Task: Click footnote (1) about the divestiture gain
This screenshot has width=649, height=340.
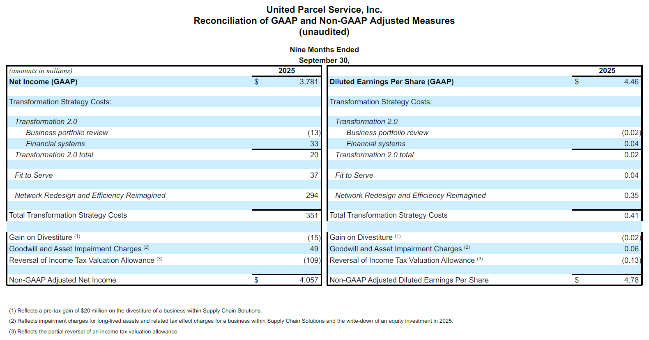Action: [135, 311]
